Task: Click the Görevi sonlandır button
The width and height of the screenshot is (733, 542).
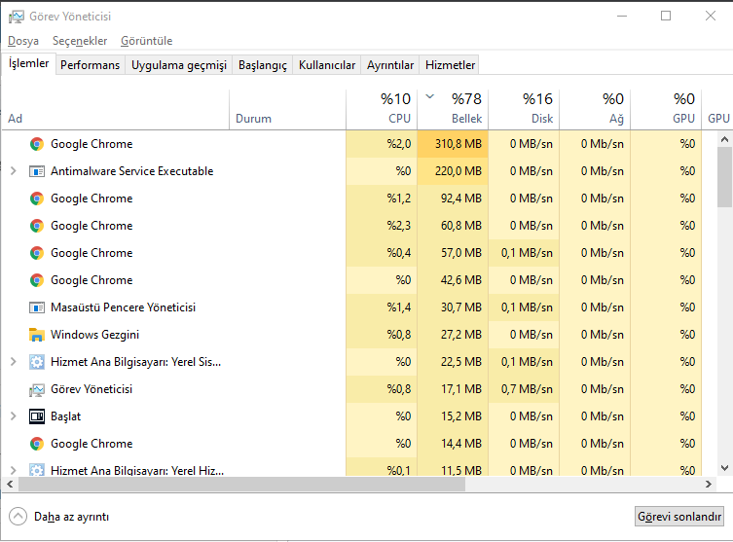Action: (x=679, y=517)
